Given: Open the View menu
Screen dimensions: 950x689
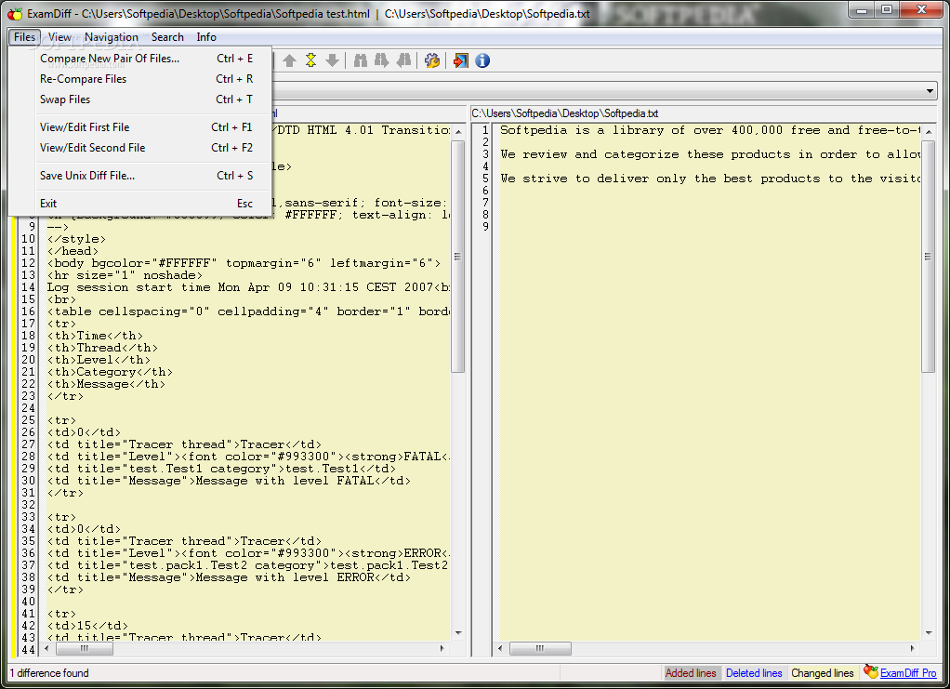Looking at the screenshot, I should coord(59,37).
